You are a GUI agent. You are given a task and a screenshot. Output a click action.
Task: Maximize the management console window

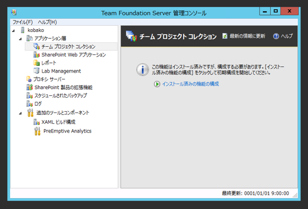tap(275, 11)
